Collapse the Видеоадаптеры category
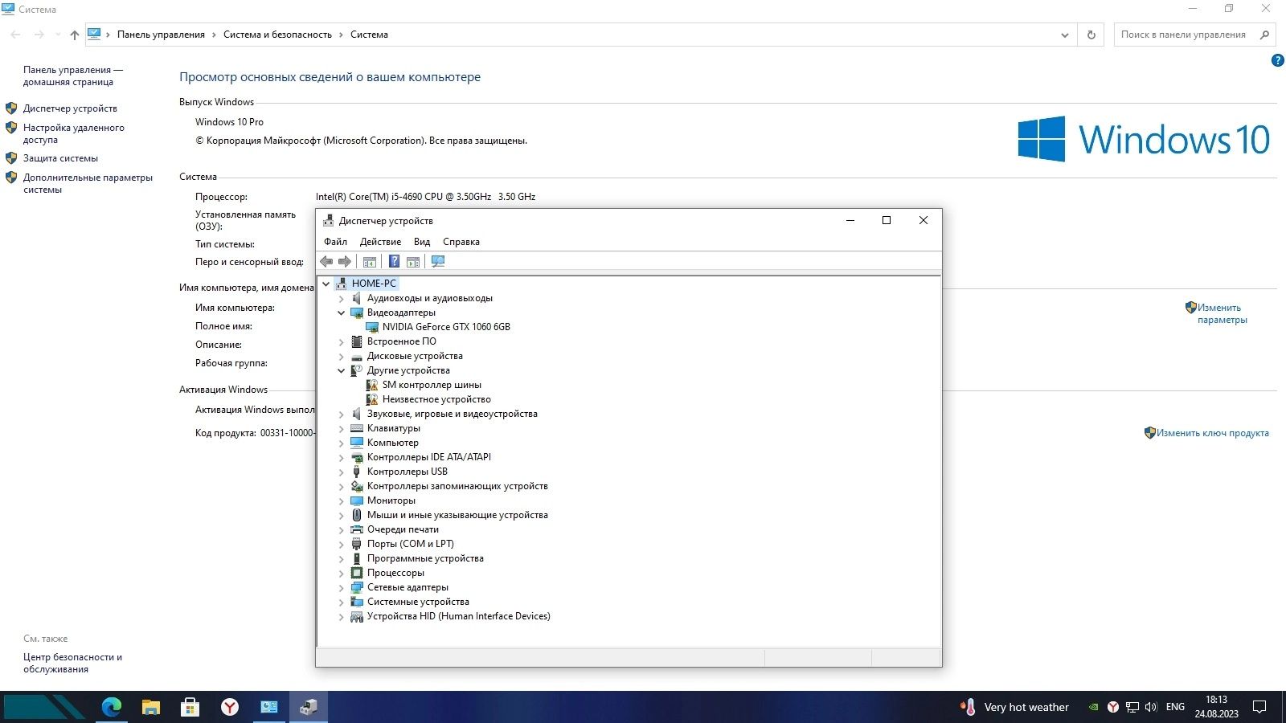The image size is (1286, 723). [x=341, y=312]
